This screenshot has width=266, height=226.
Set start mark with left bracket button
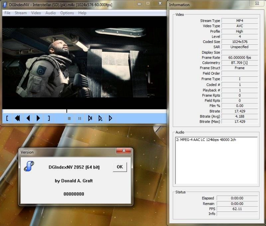tap(7, 118)
